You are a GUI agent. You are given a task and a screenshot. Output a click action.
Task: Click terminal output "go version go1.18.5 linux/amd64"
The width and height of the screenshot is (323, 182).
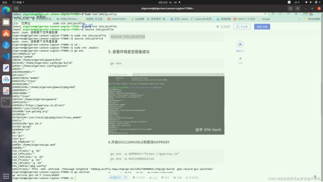pos(36,175)
